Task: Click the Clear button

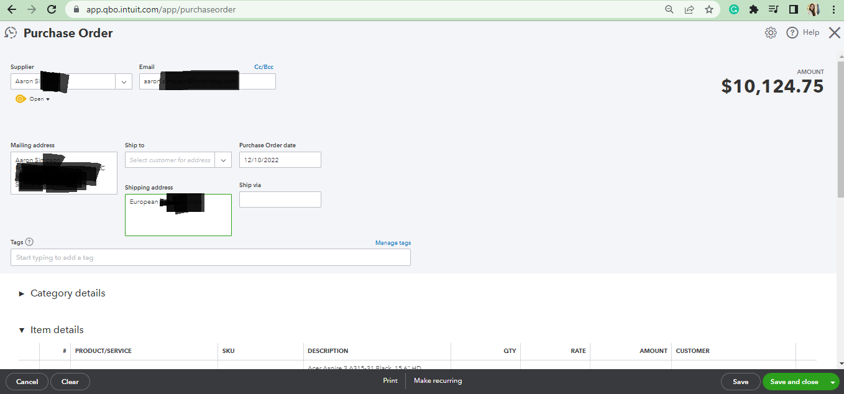Action: coord(70,382)
